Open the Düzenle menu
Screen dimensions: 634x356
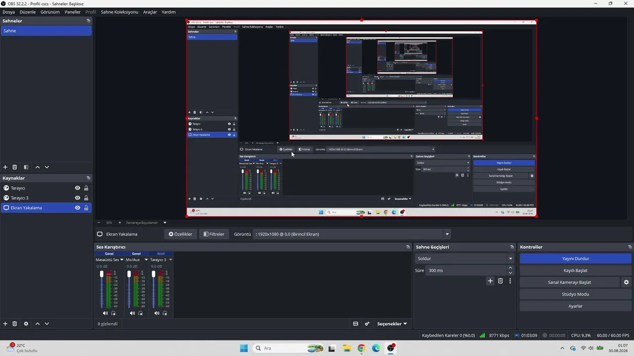[x=28, y=12]
